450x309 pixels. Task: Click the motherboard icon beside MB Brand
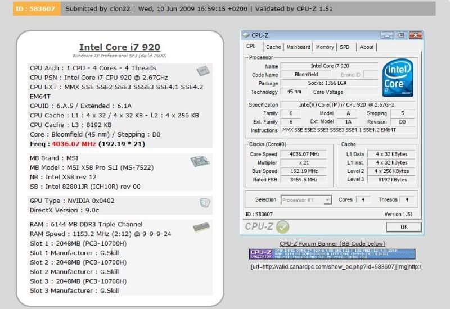click(x=200, y=161)
